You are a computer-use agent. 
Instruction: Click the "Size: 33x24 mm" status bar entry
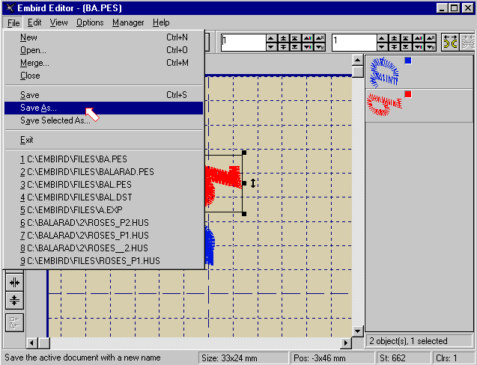(x=243, y=358)
